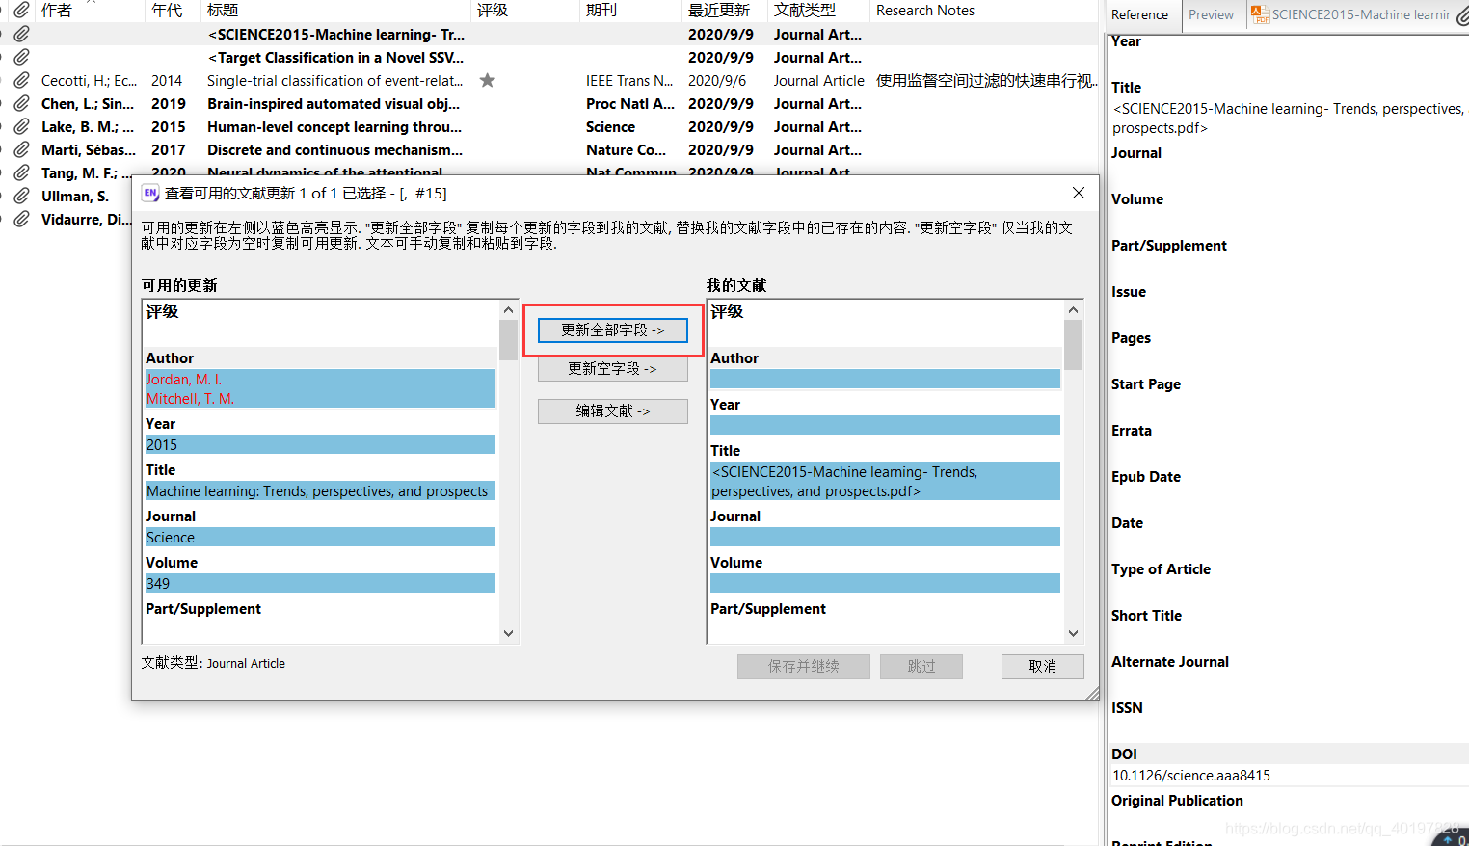Click up arrow of available updates scrollbar
This screenshot has width=1469, height=846.
coord(509,310)
